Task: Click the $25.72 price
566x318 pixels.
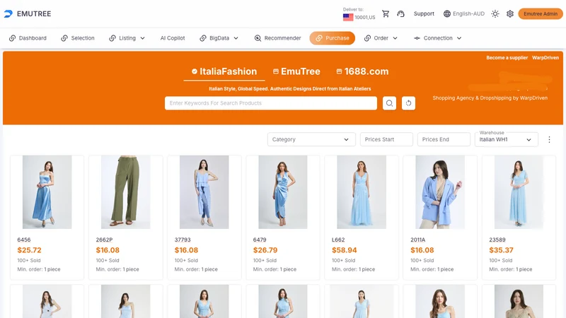Action: 29,250
